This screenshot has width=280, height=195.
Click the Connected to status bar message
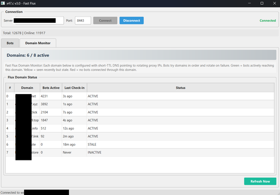[35, 192]
